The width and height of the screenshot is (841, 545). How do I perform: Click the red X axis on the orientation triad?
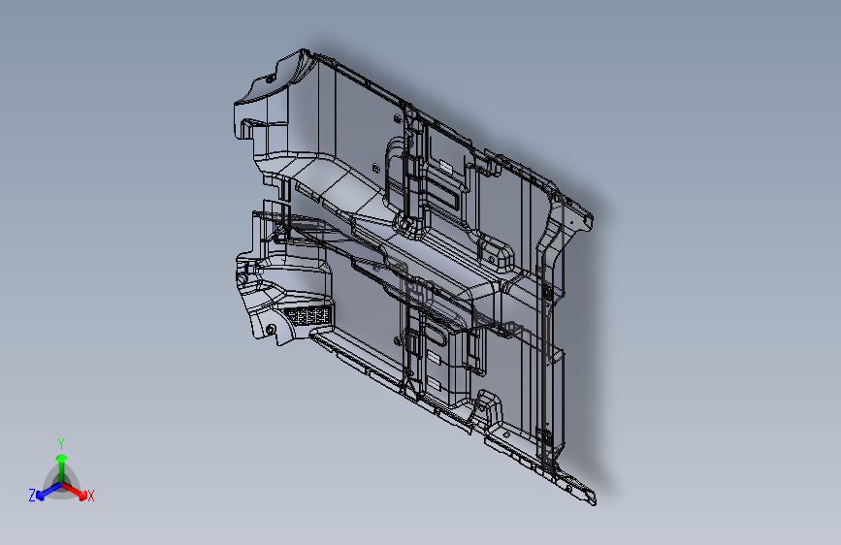75,491
